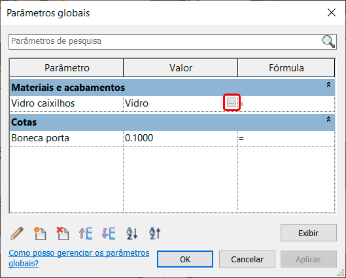Confirm with the OK button

pos(185,259)
